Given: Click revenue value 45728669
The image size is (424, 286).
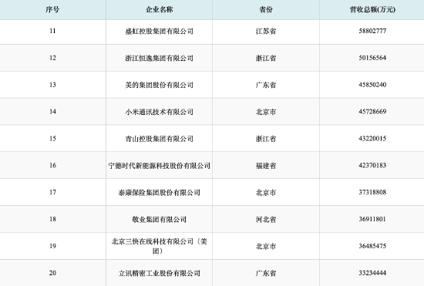Looking at the screenshot, I should click(x=372, y=111).
